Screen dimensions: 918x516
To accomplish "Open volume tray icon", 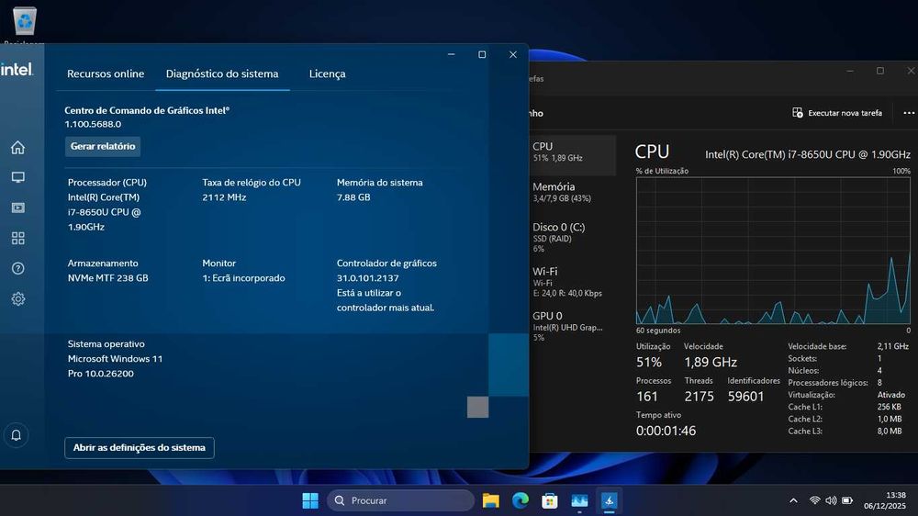I will [x=831, y=500].
